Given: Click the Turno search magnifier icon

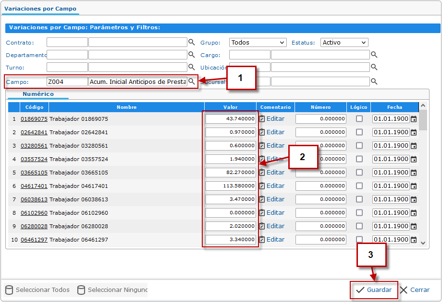Looking at the screenshot, I should coord(191,67).
